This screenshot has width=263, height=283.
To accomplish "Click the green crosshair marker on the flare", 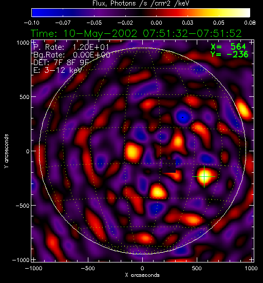I will tap(204, 176).
